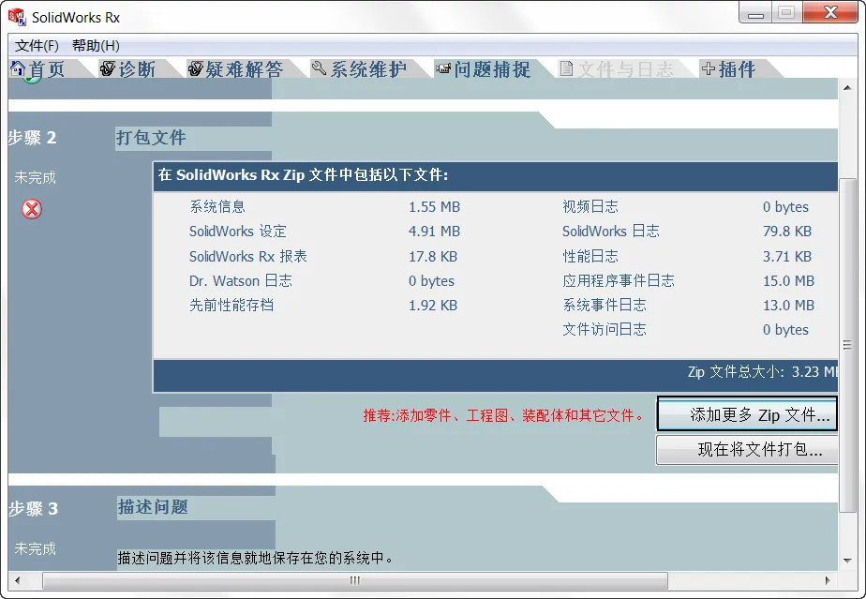Click the document icon on 文件与日志 tab

click(566, 68)
